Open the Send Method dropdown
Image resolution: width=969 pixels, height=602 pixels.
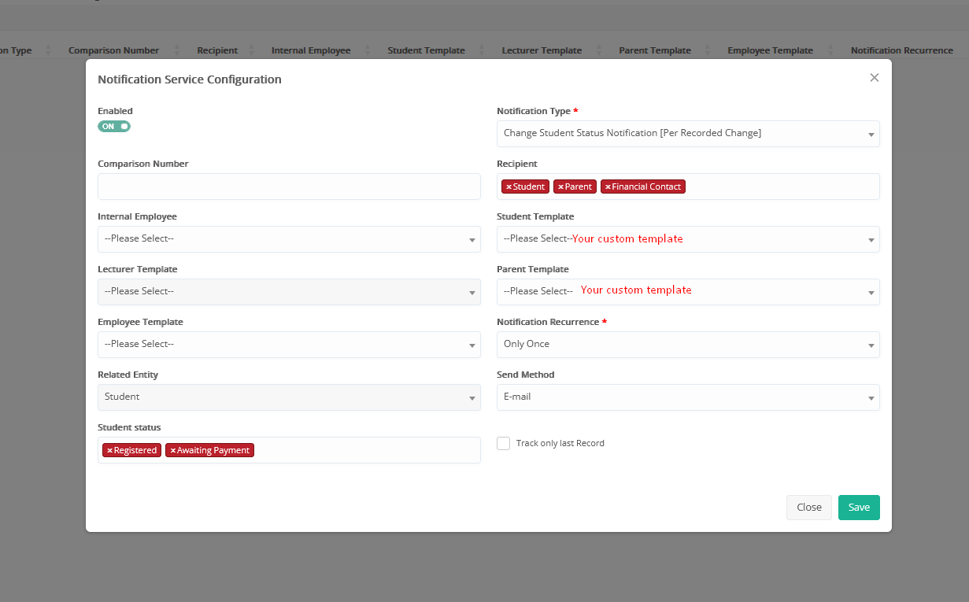pos(688,397)
